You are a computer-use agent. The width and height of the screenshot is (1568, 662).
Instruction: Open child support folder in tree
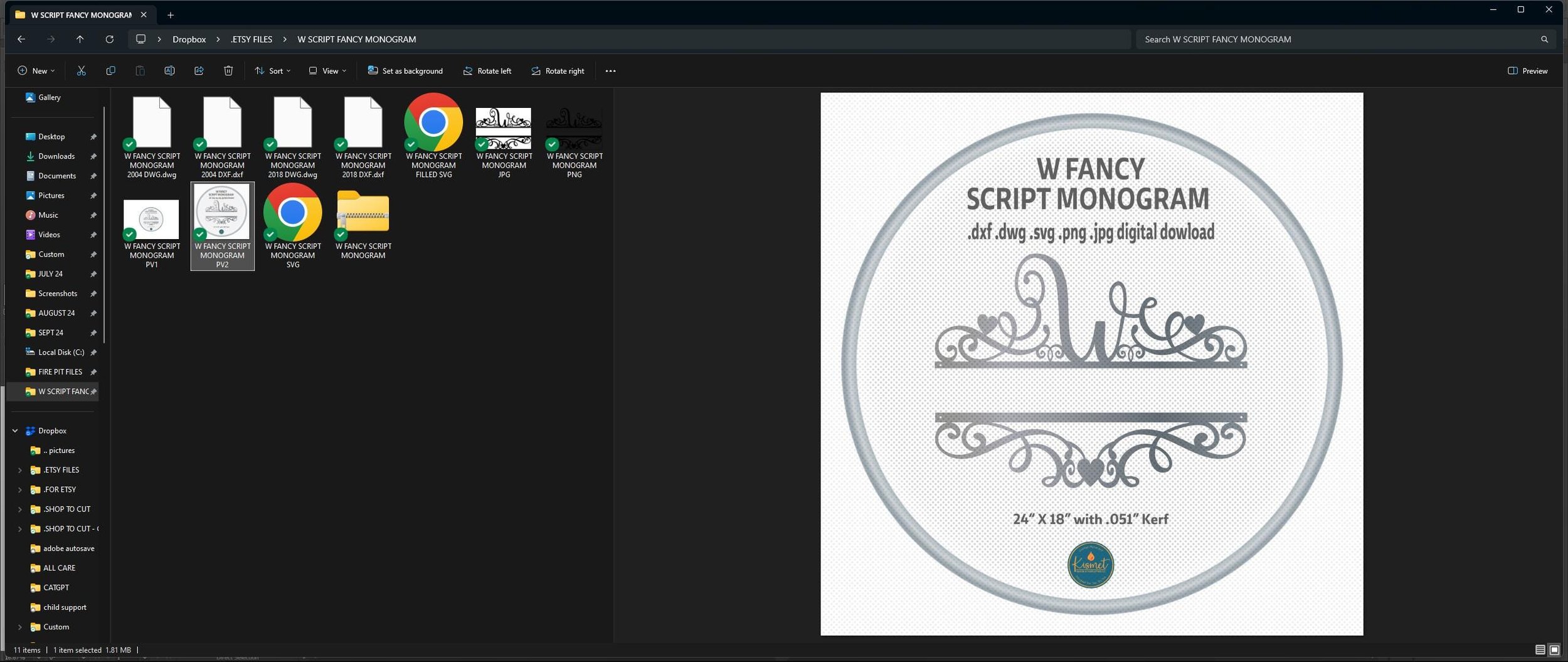tap(65, 607)
